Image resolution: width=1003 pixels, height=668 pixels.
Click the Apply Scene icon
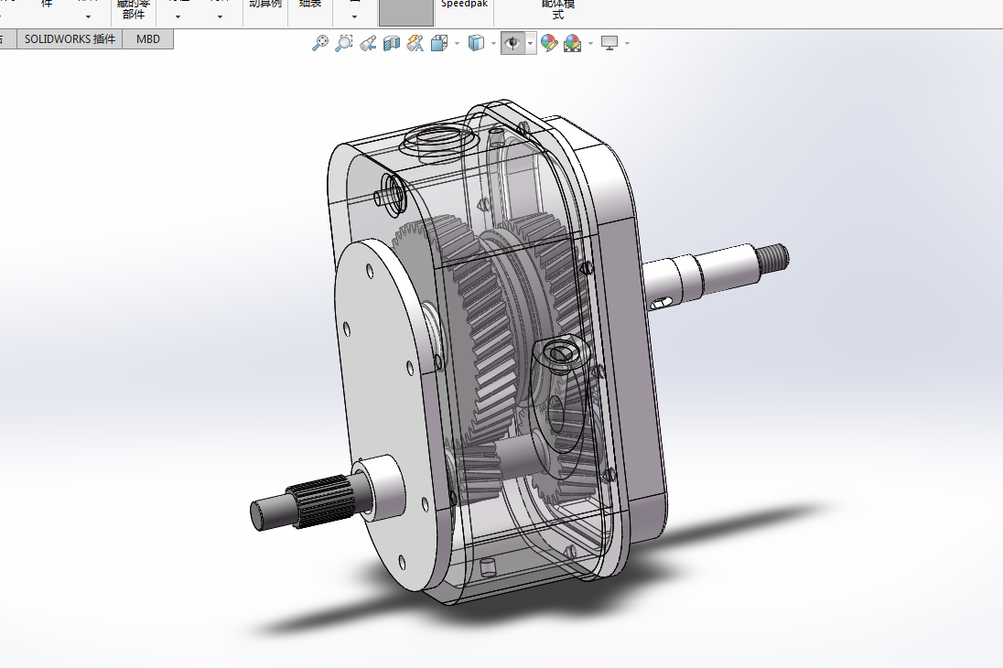tap(573, 44)
